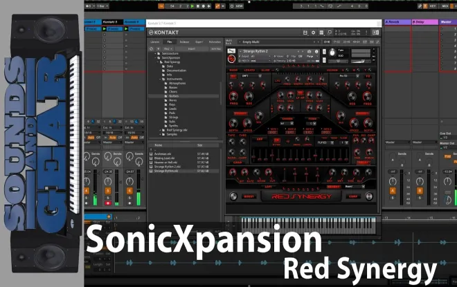Collapse the SonicXpansion folder
Image resolution: width=457 pixels, height=287 pixels.
click(x=155, y=57)
